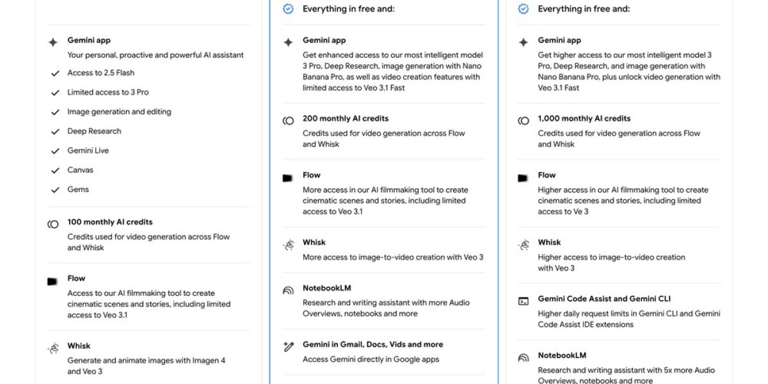Select the Limited access to 3 Pro item

click(108, 92)
